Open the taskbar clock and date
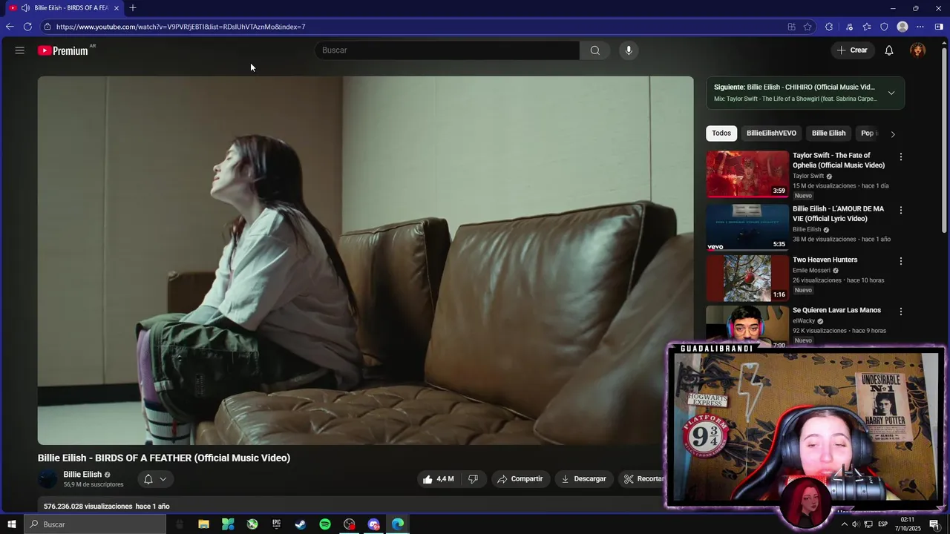The image size is (950, 534). click(x=907, y=524)
